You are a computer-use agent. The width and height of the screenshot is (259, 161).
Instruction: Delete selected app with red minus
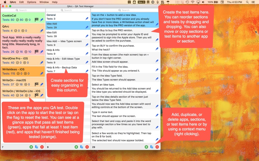(42, 147)
